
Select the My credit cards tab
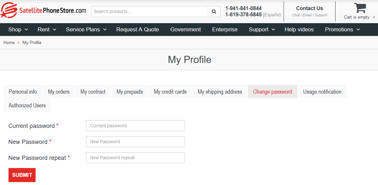click(170, 92)
